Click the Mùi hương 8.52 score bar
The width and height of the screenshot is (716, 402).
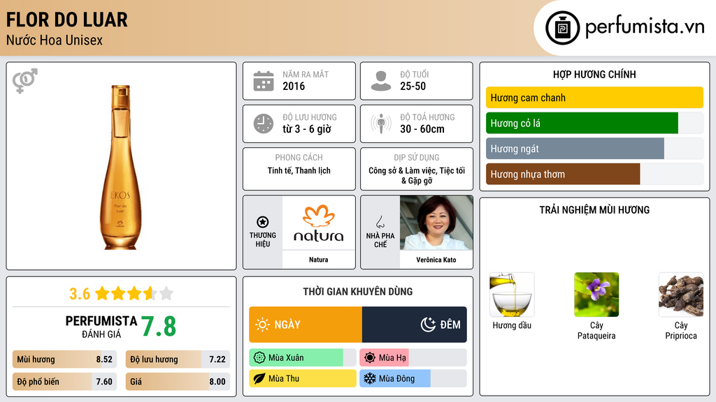click(65, 359)
